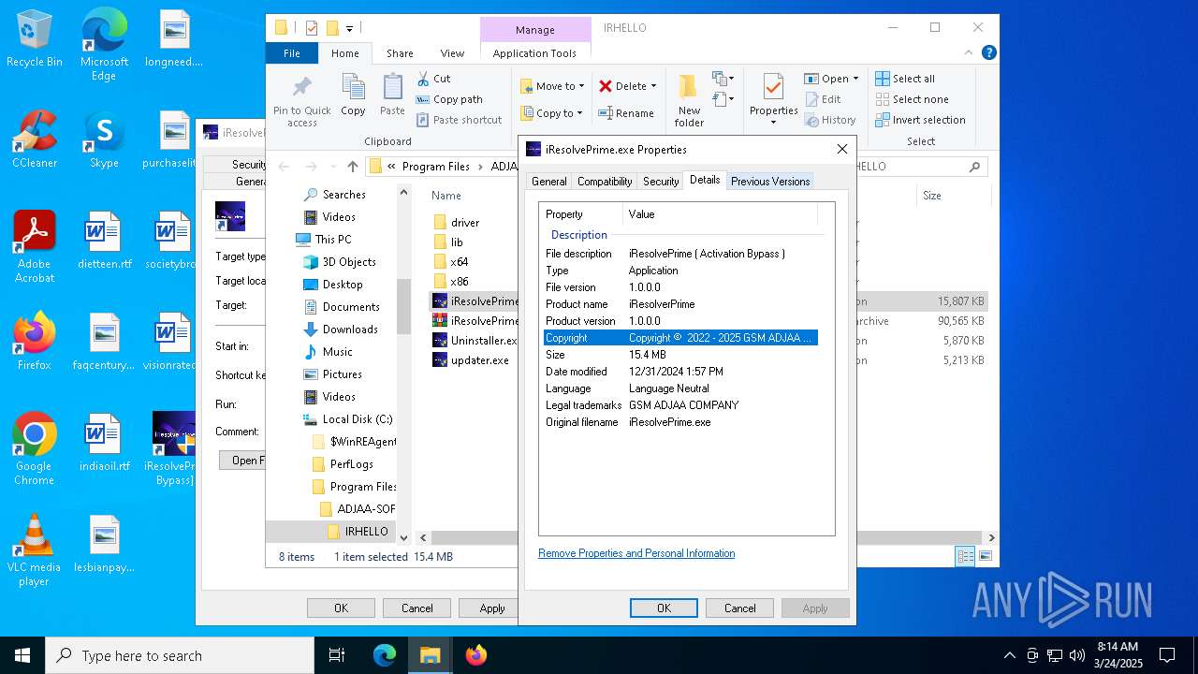Open the Open dropdown in ribbon
1198x674 pixels.
(831, 79)
